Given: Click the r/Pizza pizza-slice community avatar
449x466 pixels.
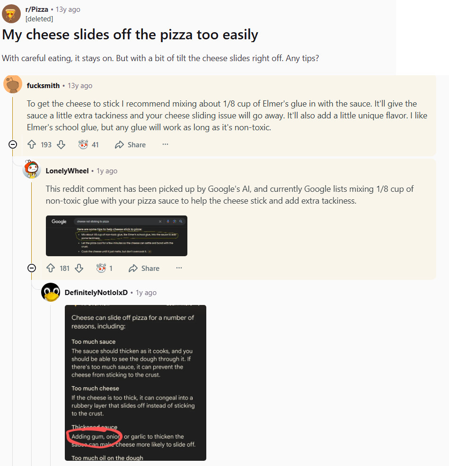Looking at the screenshot, I should (x=11, y=13).
